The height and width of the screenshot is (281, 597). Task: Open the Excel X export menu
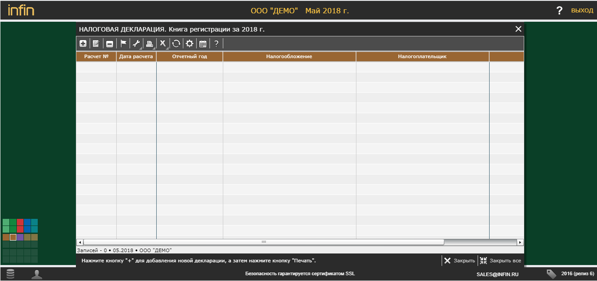163,44
